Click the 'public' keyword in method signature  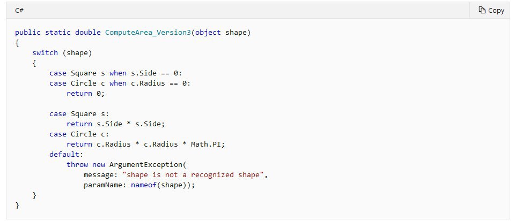[x=28, y=33]
